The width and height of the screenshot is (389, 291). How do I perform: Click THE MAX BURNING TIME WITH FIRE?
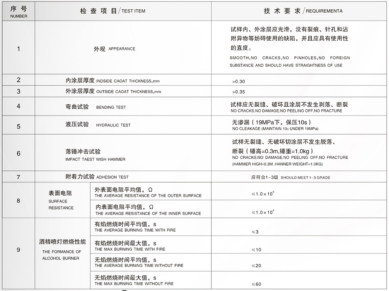130,249
